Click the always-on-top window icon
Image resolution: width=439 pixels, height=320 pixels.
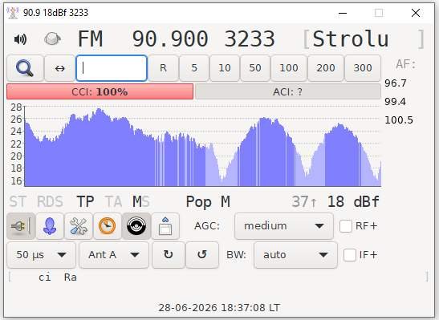tap(165, 226)
